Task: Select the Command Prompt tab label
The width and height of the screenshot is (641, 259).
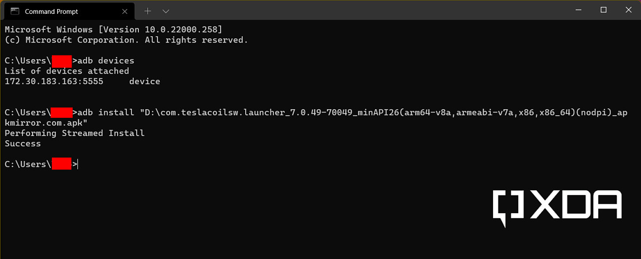Action: click(51, 11)
